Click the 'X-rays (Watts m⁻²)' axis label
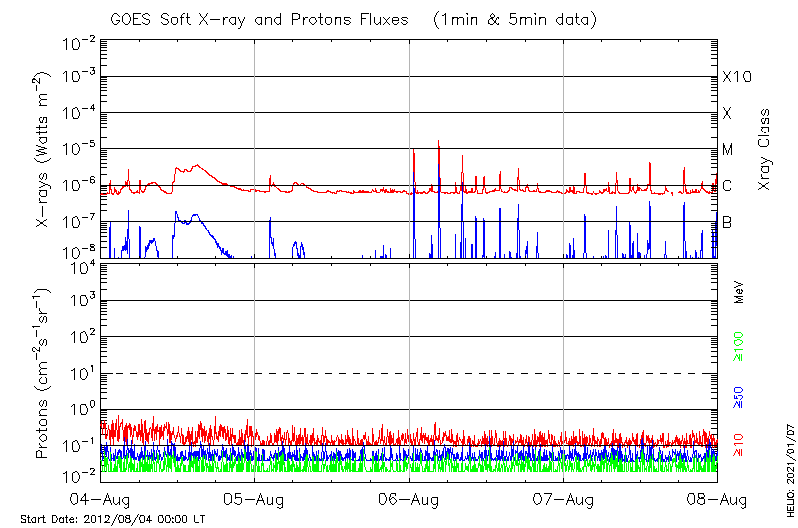Viewport: 798px width, 528px height. click(x=44, y=149)
